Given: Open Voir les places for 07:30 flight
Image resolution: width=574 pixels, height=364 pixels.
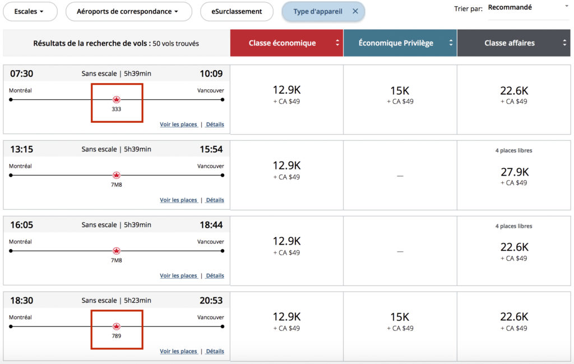Looking at the screenshot, I should tap(178, 125).
